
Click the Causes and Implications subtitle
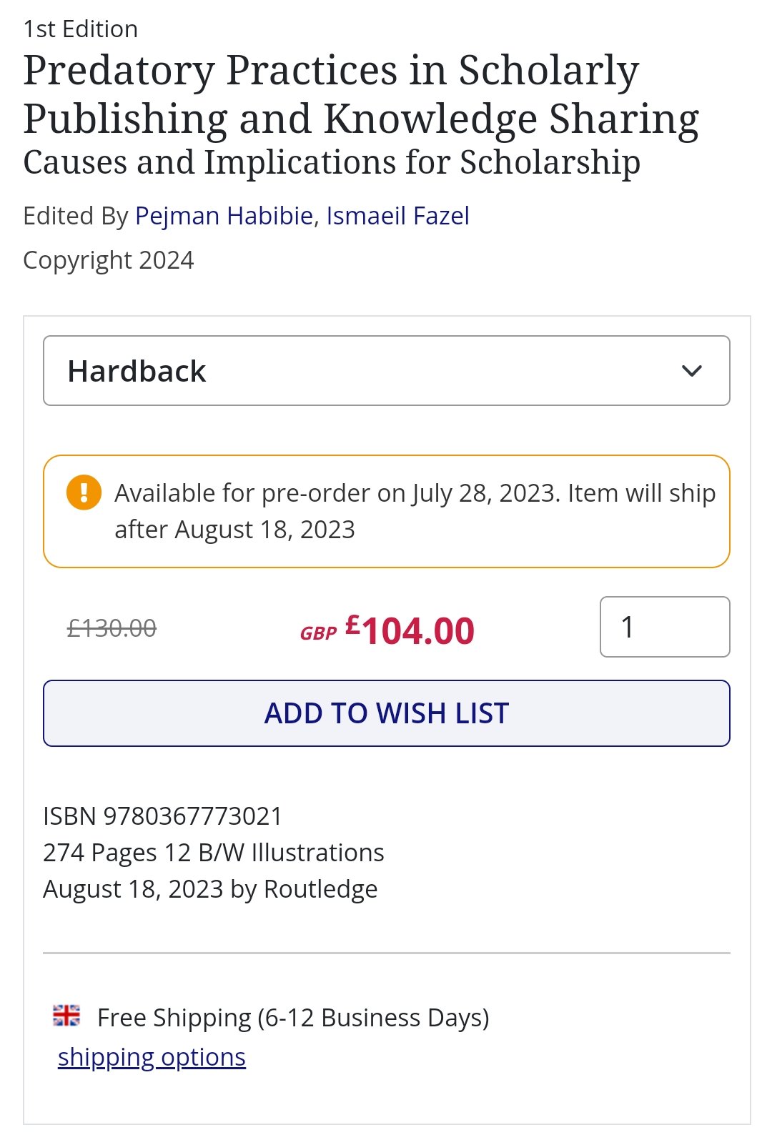pyautogui.click(x=332, y=162)
